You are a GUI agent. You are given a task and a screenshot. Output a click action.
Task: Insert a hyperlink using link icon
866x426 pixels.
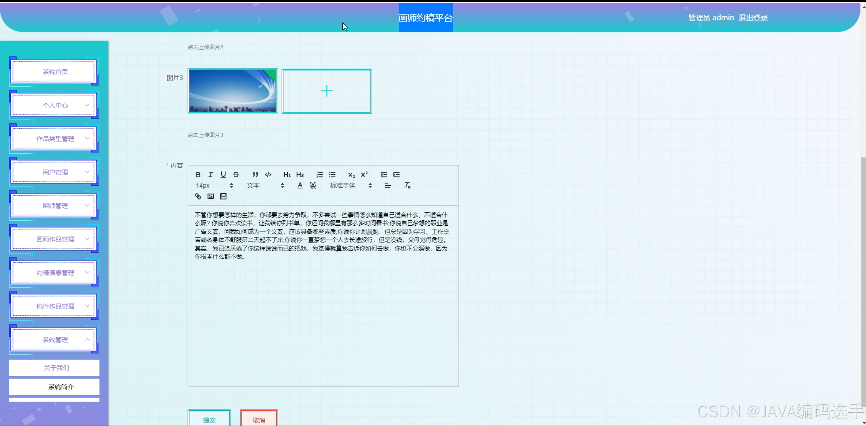point(198,196)
